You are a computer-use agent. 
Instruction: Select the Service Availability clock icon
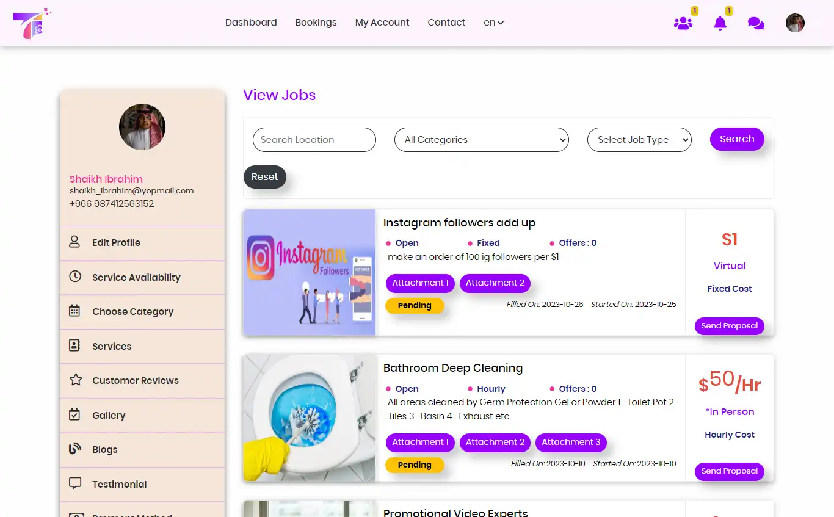(74, 277)
